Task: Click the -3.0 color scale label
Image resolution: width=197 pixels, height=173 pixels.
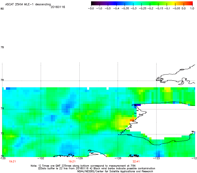Action: click(x=91, y=9)
